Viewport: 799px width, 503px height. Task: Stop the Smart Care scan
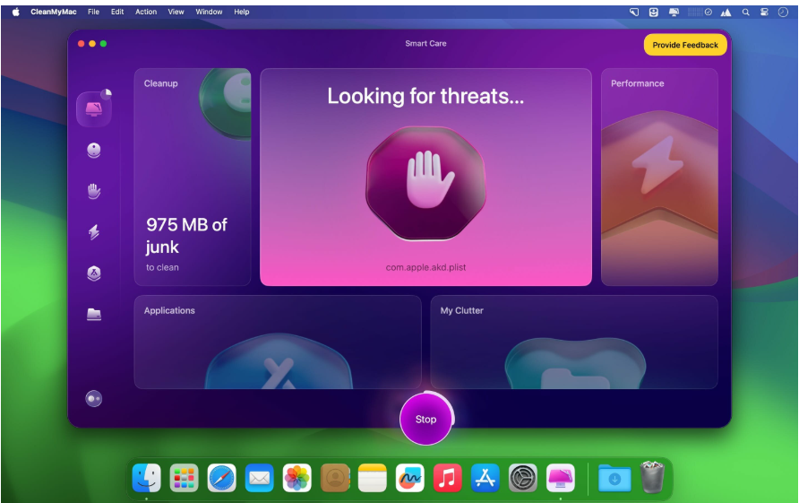click(426, 419)
